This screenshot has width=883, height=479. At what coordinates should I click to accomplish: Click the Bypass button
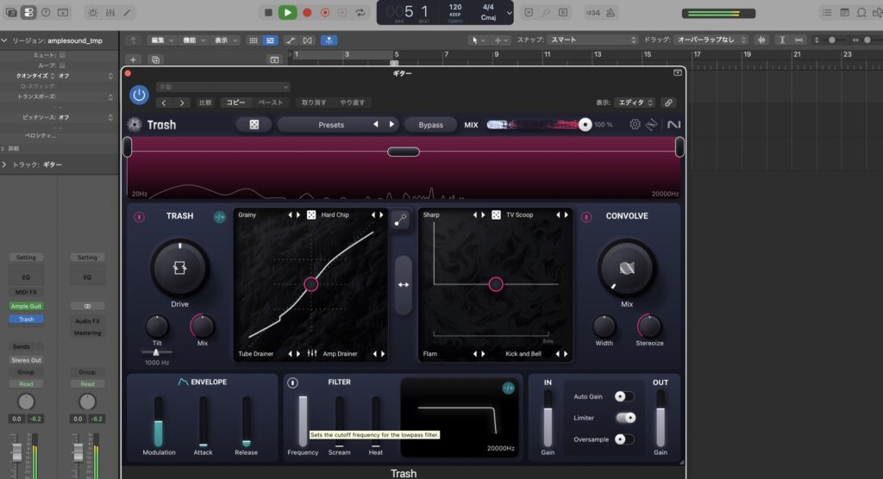tap(430, 125)
